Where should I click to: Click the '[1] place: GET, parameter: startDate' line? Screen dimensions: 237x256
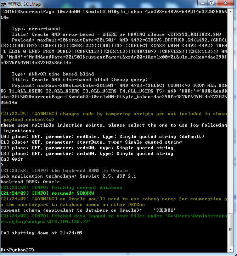point(91,142)
